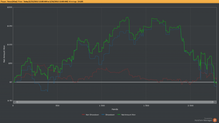Click the $100 y-axis label
This screenshot has width=219, height=123.
coord(10,45)
